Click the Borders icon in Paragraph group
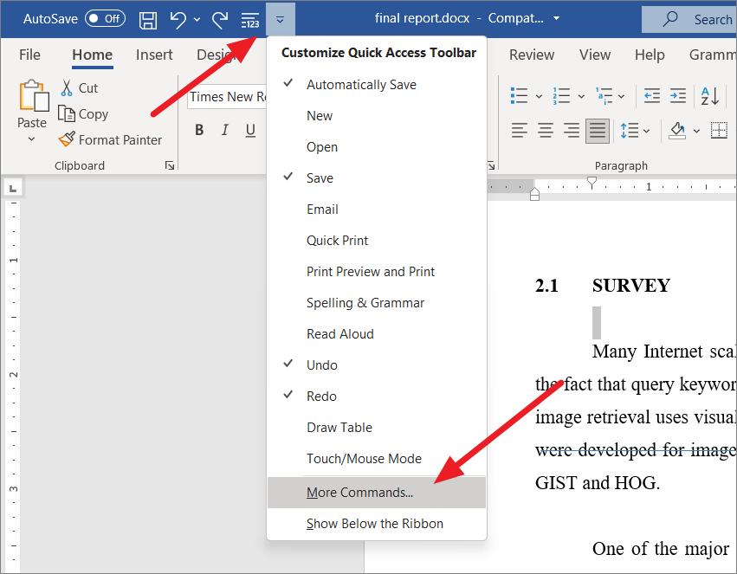 click(x=718, y=130)
